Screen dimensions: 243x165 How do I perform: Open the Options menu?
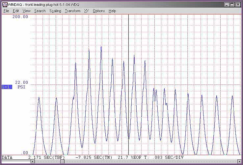pyautogui.click(x=99, y=11)
